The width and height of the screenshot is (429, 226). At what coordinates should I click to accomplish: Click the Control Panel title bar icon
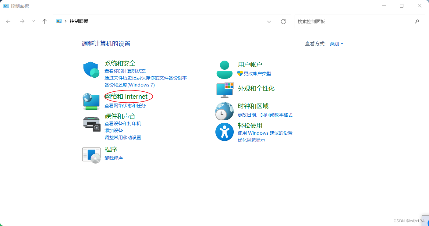6,6
